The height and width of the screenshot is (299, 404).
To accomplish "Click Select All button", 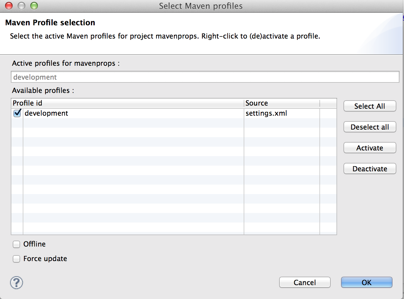I will coord(370,106).
